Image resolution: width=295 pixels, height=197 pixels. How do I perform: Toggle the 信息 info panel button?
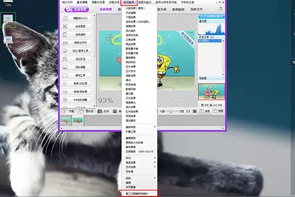click(205, 111)
